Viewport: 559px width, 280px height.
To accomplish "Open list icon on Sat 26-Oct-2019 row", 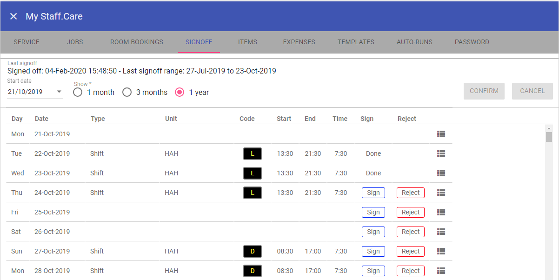I will (441, 232).
